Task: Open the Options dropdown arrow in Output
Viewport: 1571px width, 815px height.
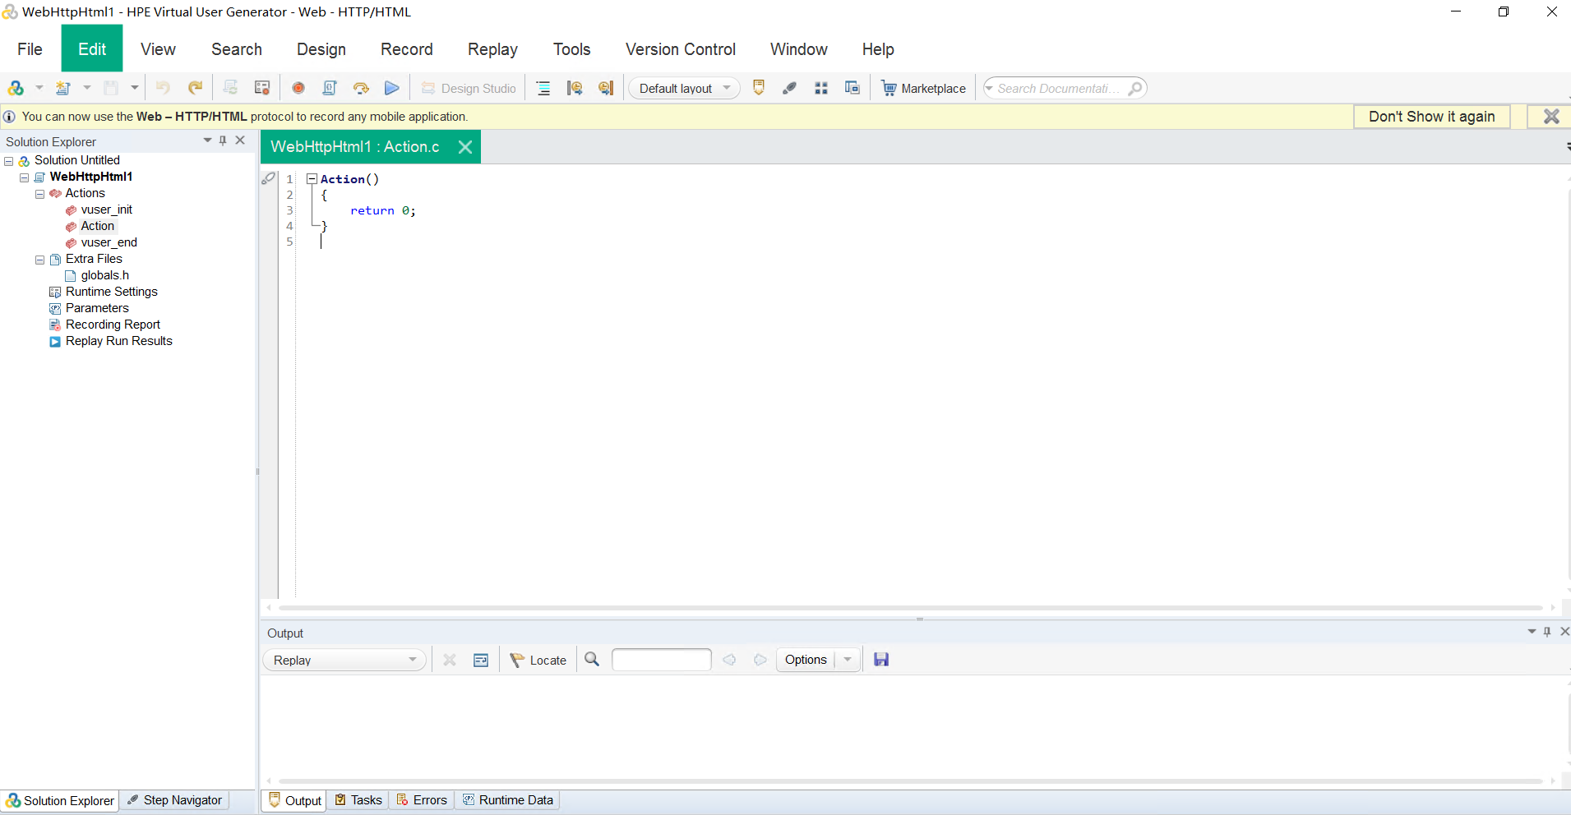Action: (x=848, y=660)
